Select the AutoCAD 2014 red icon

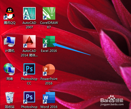tap(29, 41)
